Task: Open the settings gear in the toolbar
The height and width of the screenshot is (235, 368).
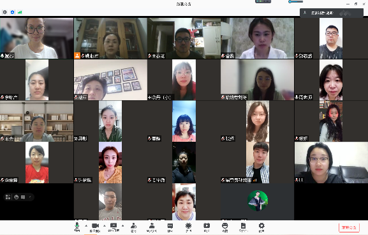Action: [x=261, y=227]
